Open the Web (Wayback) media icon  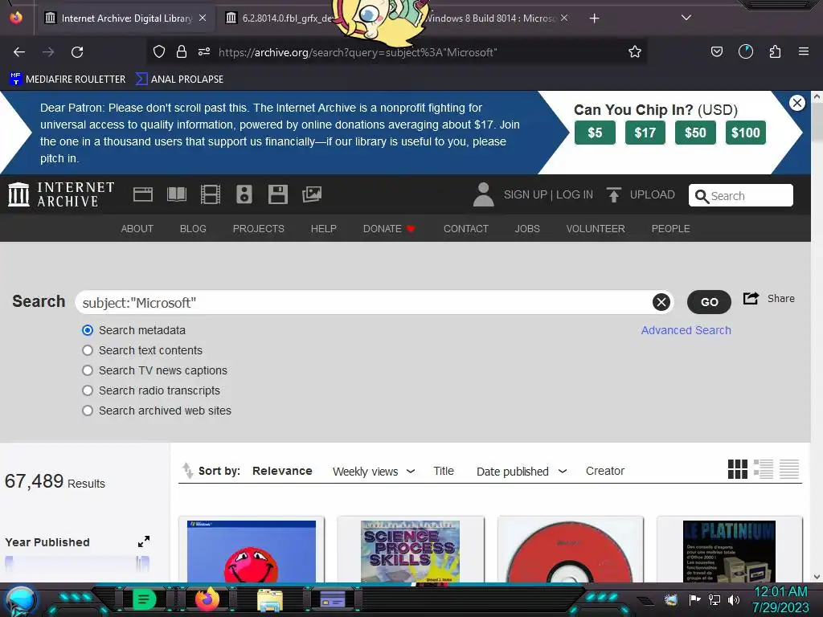[x=143, y=194]
